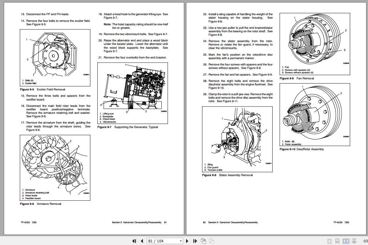Click the Figure 9-8 Stator Assembly Removal image

coord(237,139)
